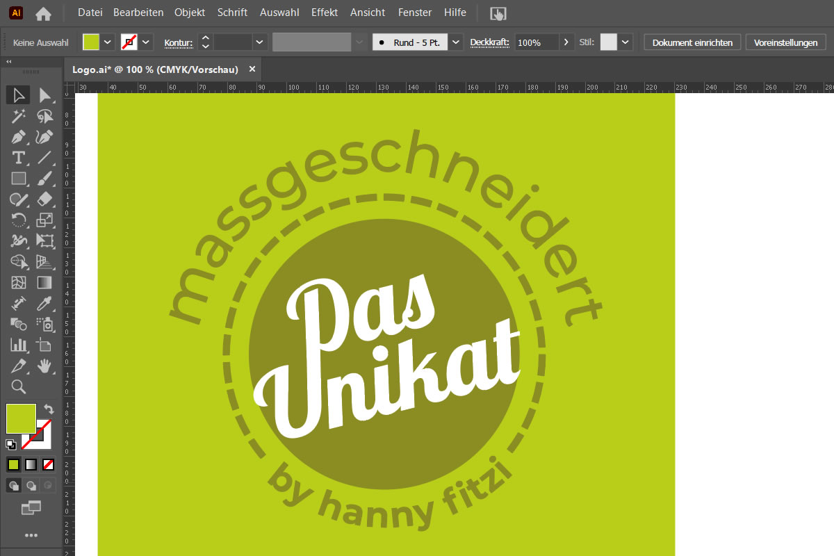Screen dimensions: 834x556
Task: Select the Curvature tool
Action: click(x=45, y=137)
